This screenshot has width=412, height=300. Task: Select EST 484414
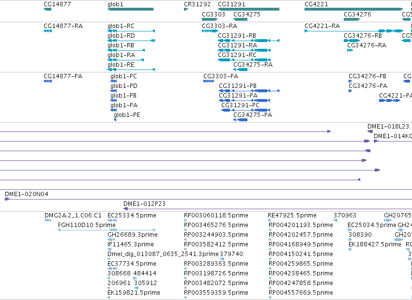click(x=135, y=278)
